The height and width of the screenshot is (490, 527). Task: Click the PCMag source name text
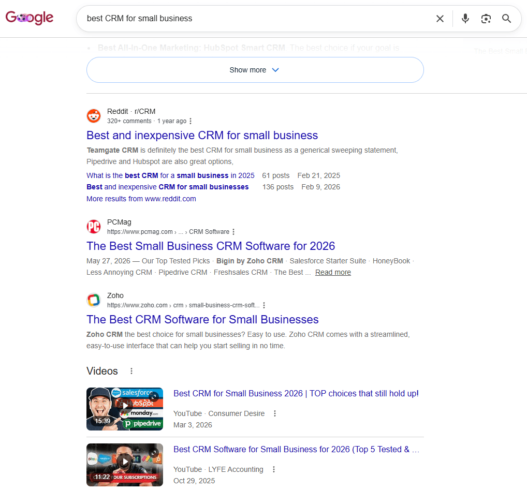click(119, 222)
